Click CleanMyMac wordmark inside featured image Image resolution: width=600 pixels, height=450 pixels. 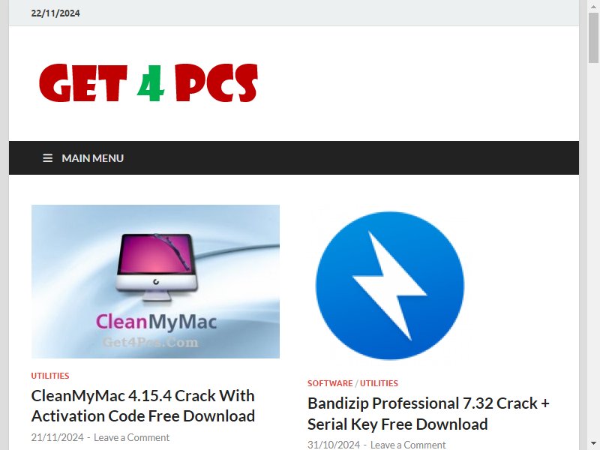pos(156,322)
